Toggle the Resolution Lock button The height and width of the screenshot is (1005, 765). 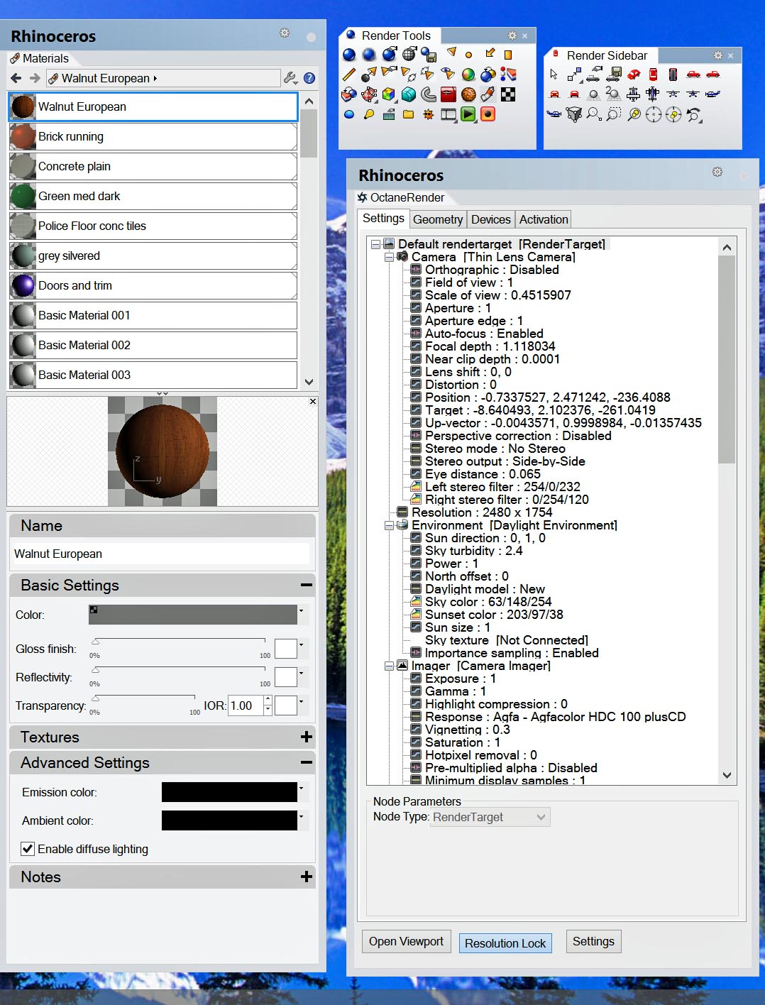(505, 943)
